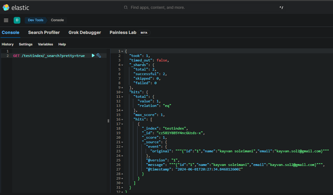Open the hamburger navigation menu
The width and height of the screenshot is (333, 195).
tap(6, 20)
